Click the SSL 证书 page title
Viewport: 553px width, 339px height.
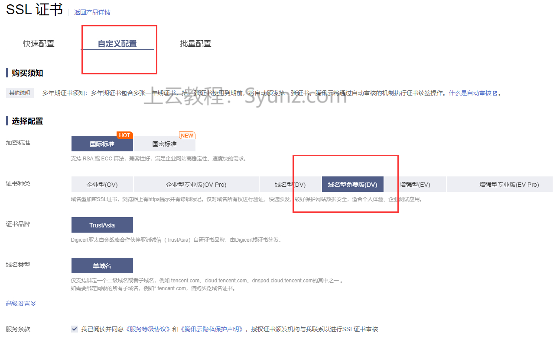(34, 10)
